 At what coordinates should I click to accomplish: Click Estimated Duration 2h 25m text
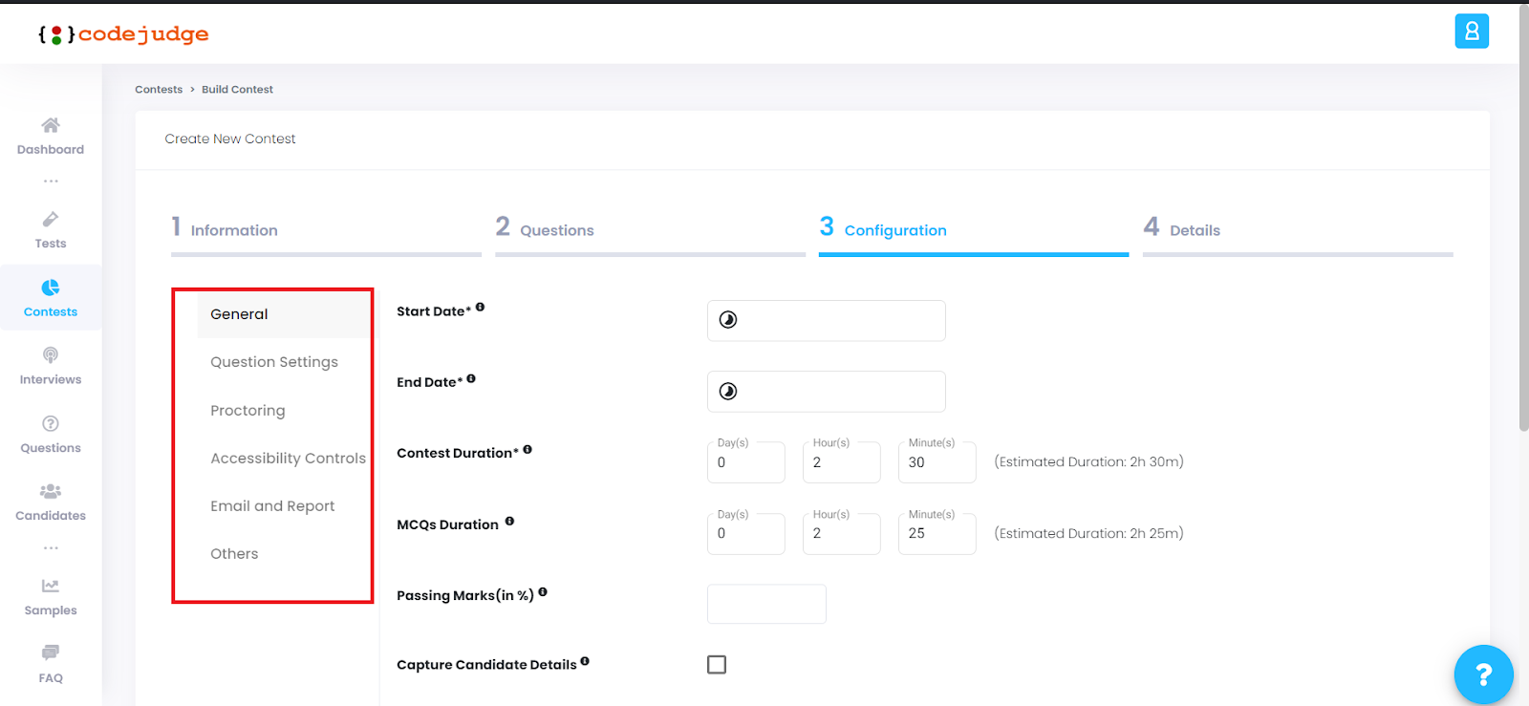click(x=1089, y=534)
